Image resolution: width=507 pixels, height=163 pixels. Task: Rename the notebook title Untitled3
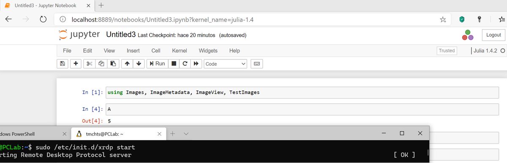coord(121,35)
